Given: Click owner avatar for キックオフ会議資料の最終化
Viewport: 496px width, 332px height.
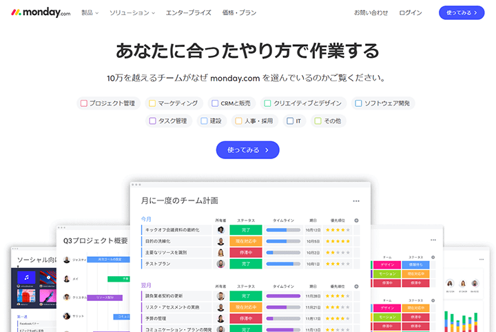Looking at the screenshot, I should [221, 230].
